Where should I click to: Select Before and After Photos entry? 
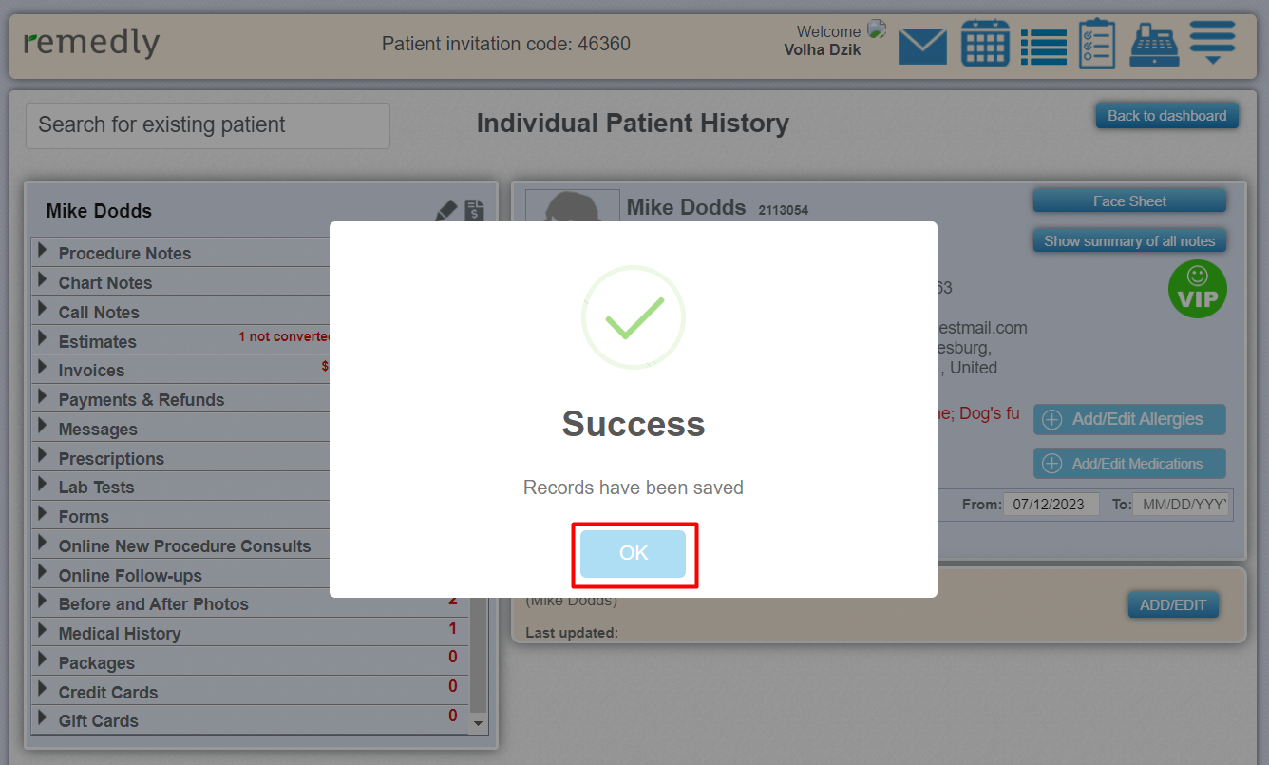click(153, 604)
